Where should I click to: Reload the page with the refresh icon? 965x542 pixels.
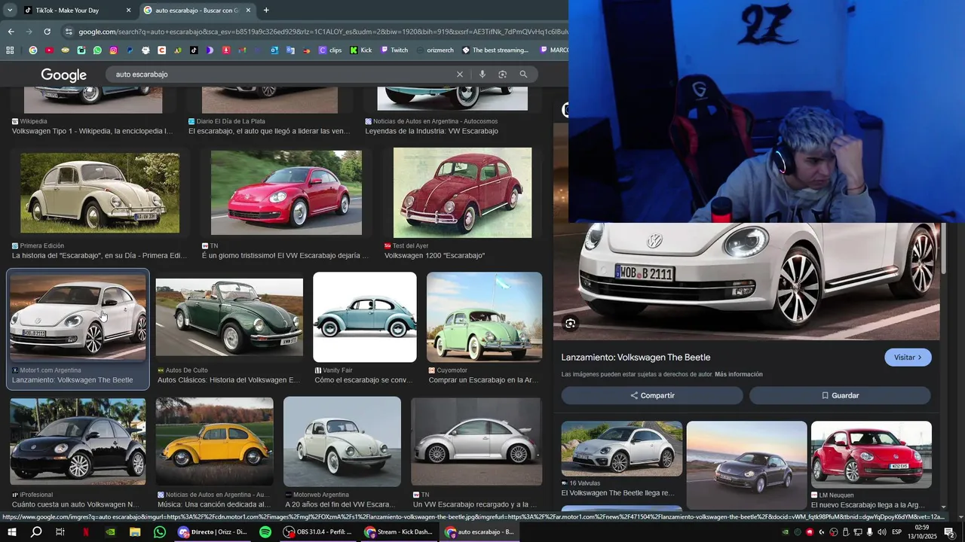[x=47, y=32]
